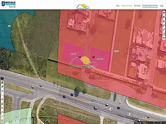
Task: Click the Prefeitura de Florianópolis Geoportal logo
Action: (8, 4)
